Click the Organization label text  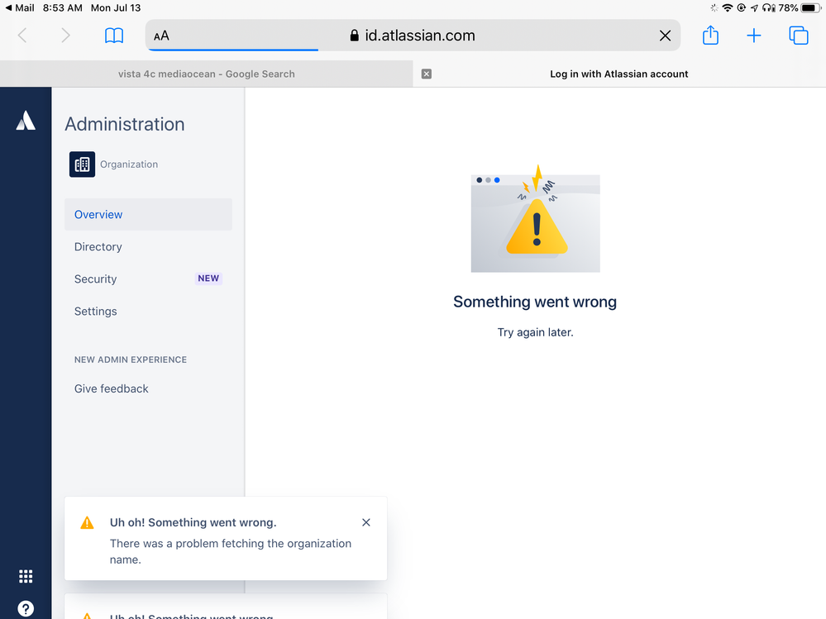pos(129,164)
